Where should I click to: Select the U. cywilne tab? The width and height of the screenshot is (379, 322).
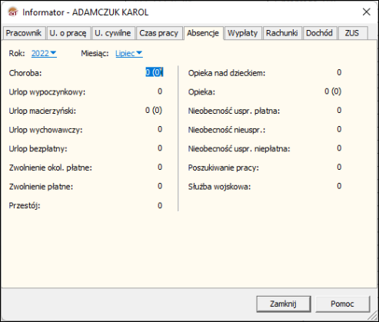(x=113, y=33)
